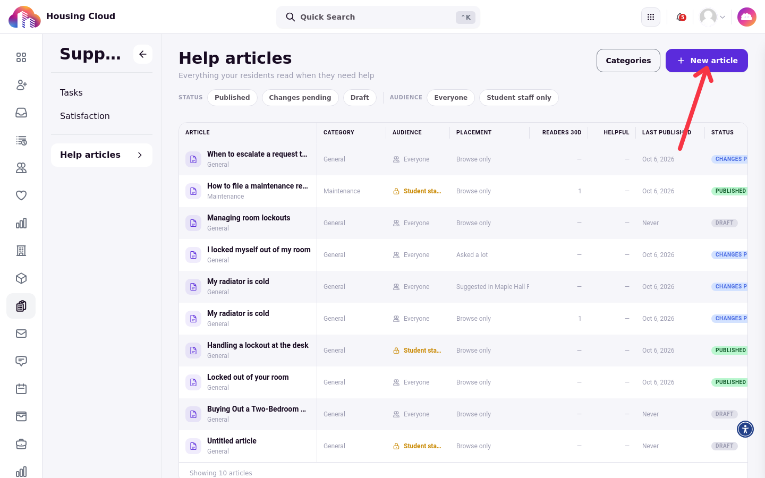Go to Satisfaction in Support menu
The height and width of the screenshot is (478, 765).
[x=85, y=116]
